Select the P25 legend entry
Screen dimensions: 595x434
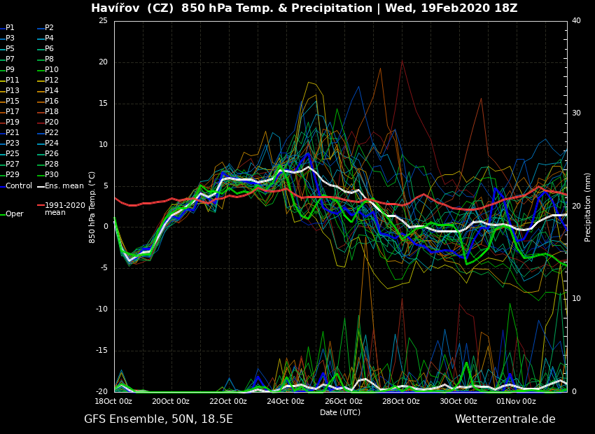point(13,154)
